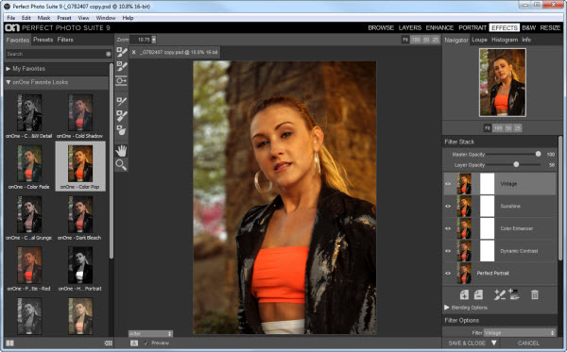Apply the onOne - Color Fade preset

[x=29, y=167]
